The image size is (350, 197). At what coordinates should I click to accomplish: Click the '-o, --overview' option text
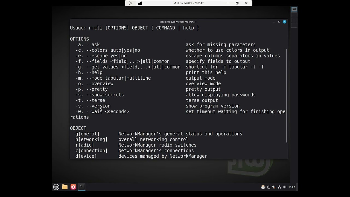[x=94, y=84]
